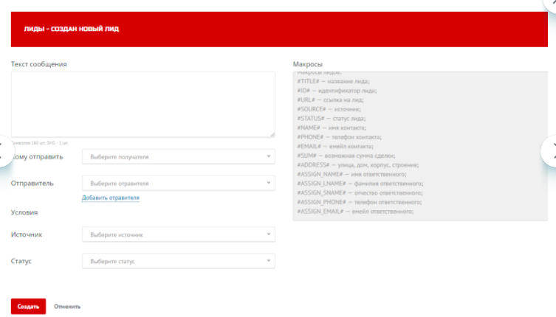The width and height of the screenshot is (556, 317).
Task: Open the 'Выберите статус' dropdown
Action: point(179,261)
